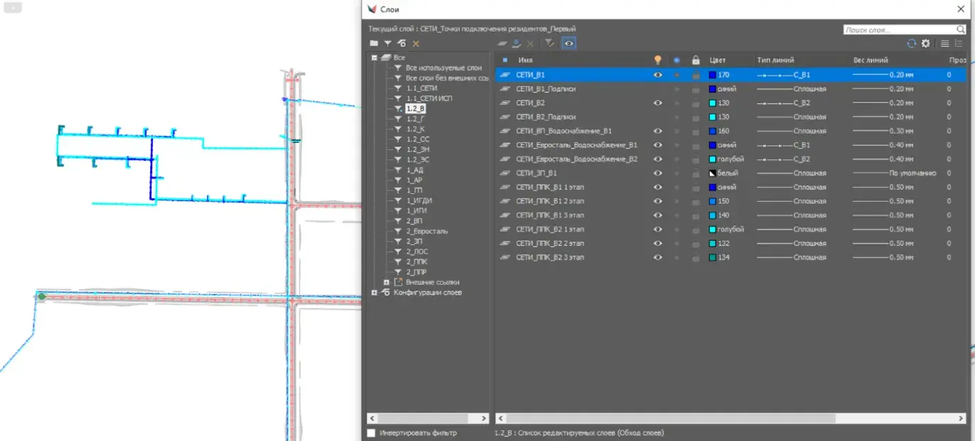Screen dimensions: 975x441
Task: Open layer settings gear icon
Action: [x=925, y=43]
